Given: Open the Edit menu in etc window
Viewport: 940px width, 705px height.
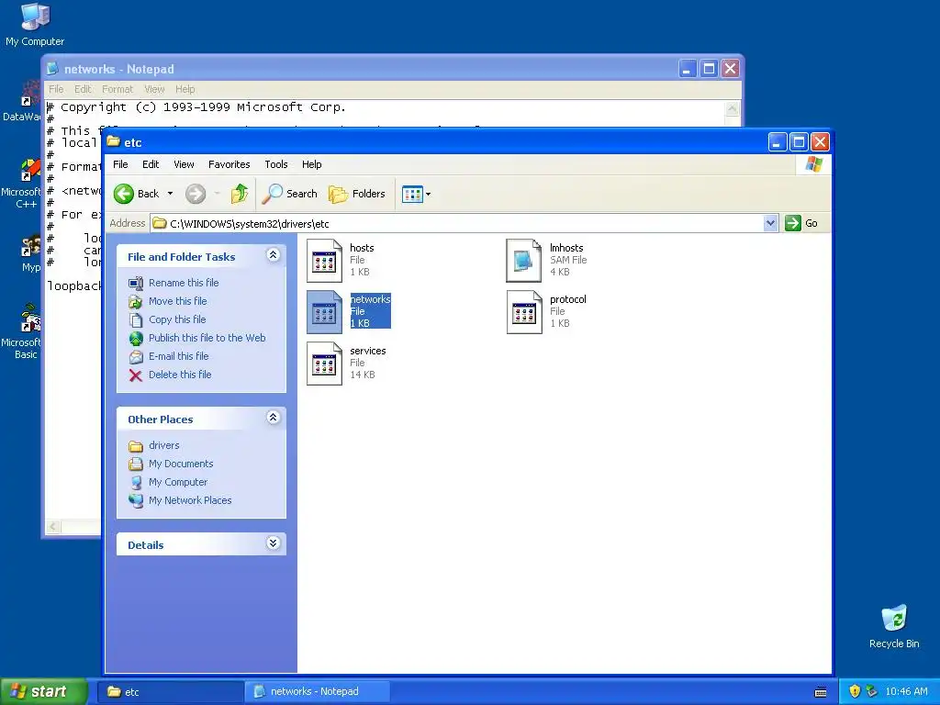Looking at the screenshot, I should pos(151,164).
